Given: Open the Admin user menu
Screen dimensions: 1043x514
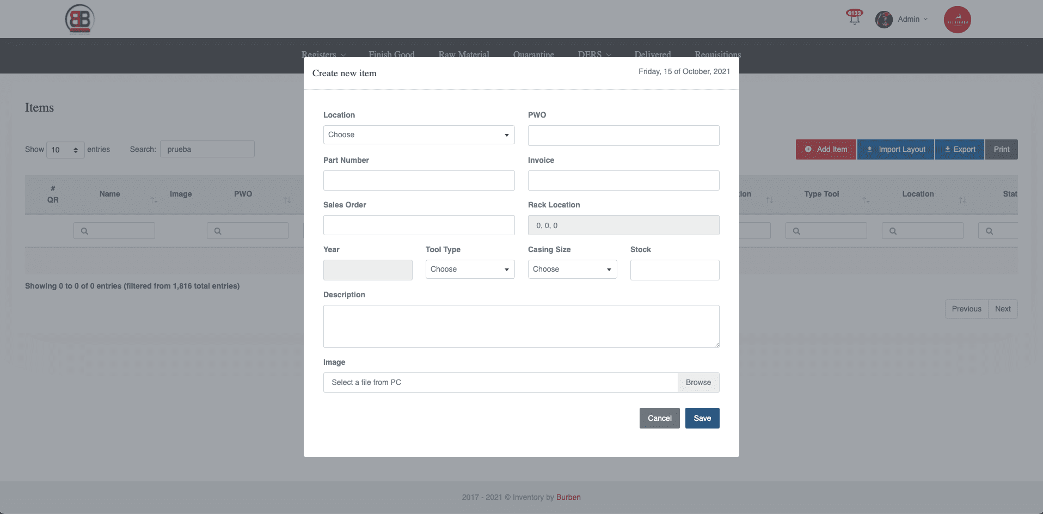Looking at the screenshot, I should tap(912, 19).
